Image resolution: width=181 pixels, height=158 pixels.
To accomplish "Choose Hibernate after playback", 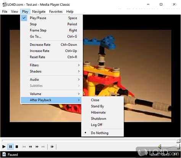I will (102, 112).
